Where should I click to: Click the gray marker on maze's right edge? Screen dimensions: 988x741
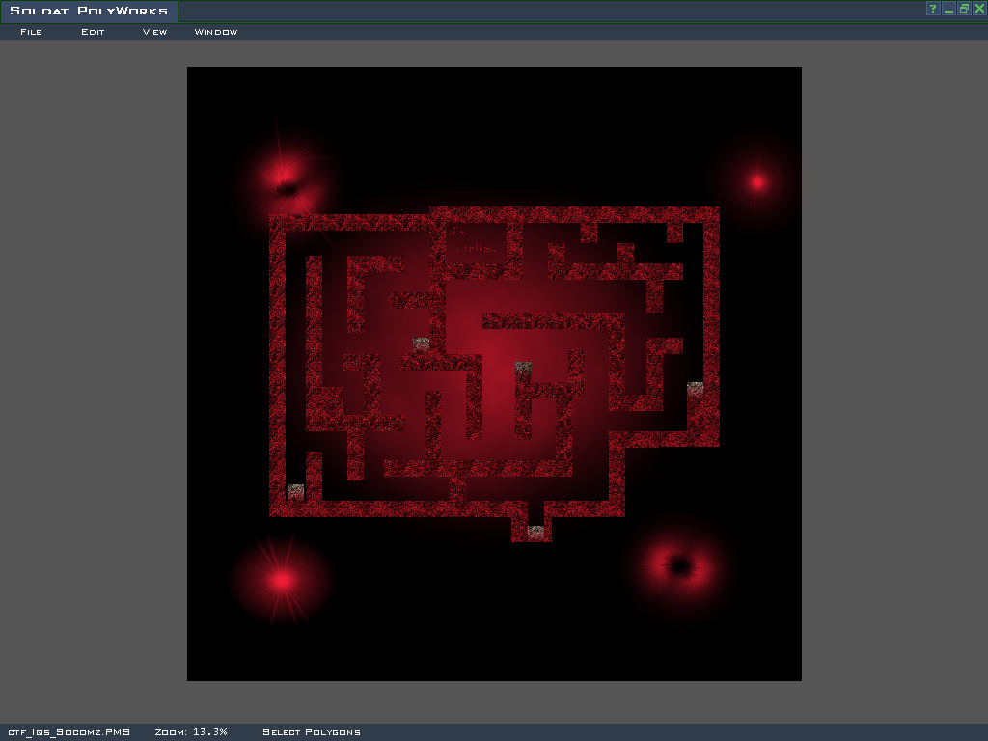(x=695, y=389)
